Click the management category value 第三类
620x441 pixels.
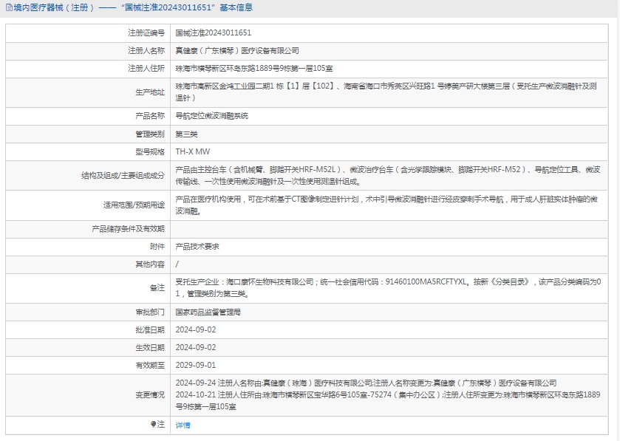point(186,134)
